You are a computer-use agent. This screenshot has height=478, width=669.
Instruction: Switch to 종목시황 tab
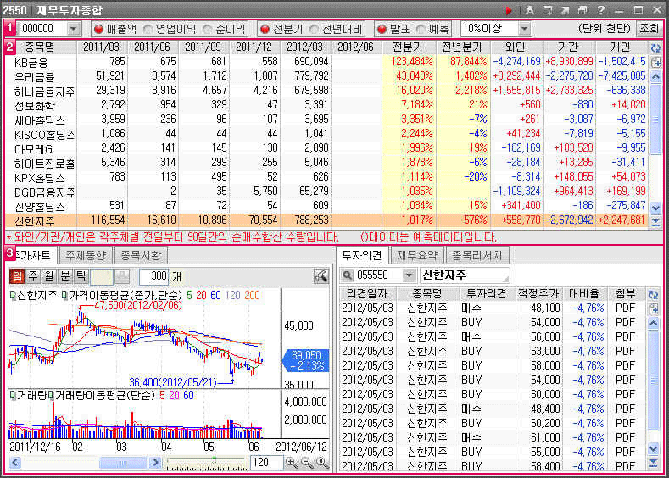click(141, 256)
